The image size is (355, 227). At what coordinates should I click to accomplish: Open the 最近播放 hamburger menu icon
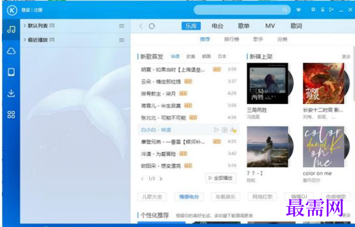point(121,40)
